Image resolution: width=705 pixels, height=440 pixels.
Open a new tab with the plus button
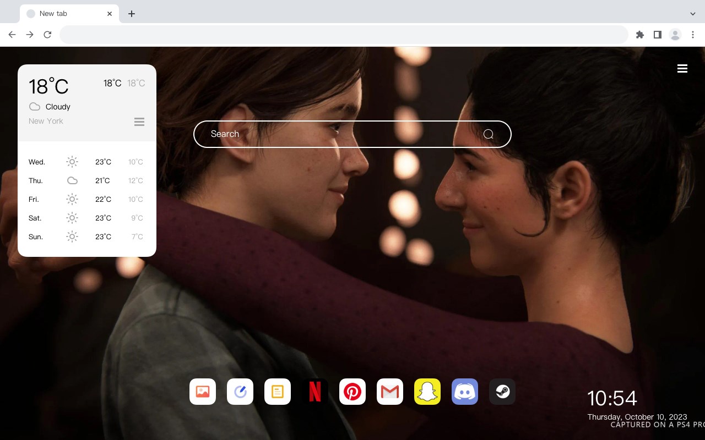pyautogui.click(x=132, y=14)
